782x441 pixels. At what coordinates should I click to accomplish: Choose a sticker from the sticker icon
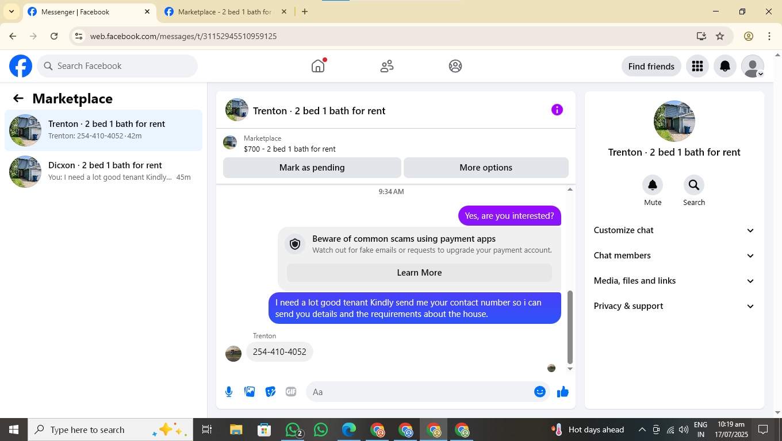[x=270, y=392]
